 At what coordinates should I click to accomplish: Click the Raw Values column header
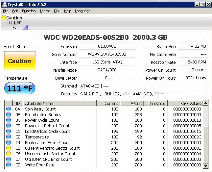(185, 103)
